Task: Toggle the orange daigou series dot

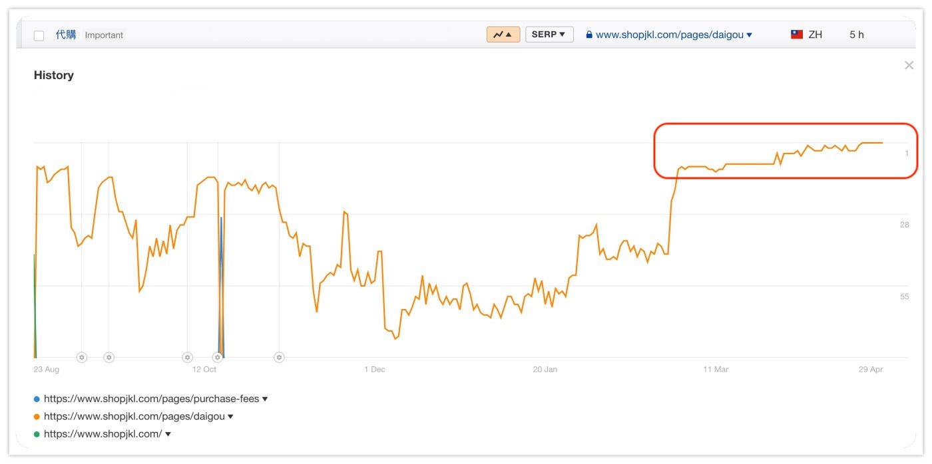Action: click(x=37, y=417)
